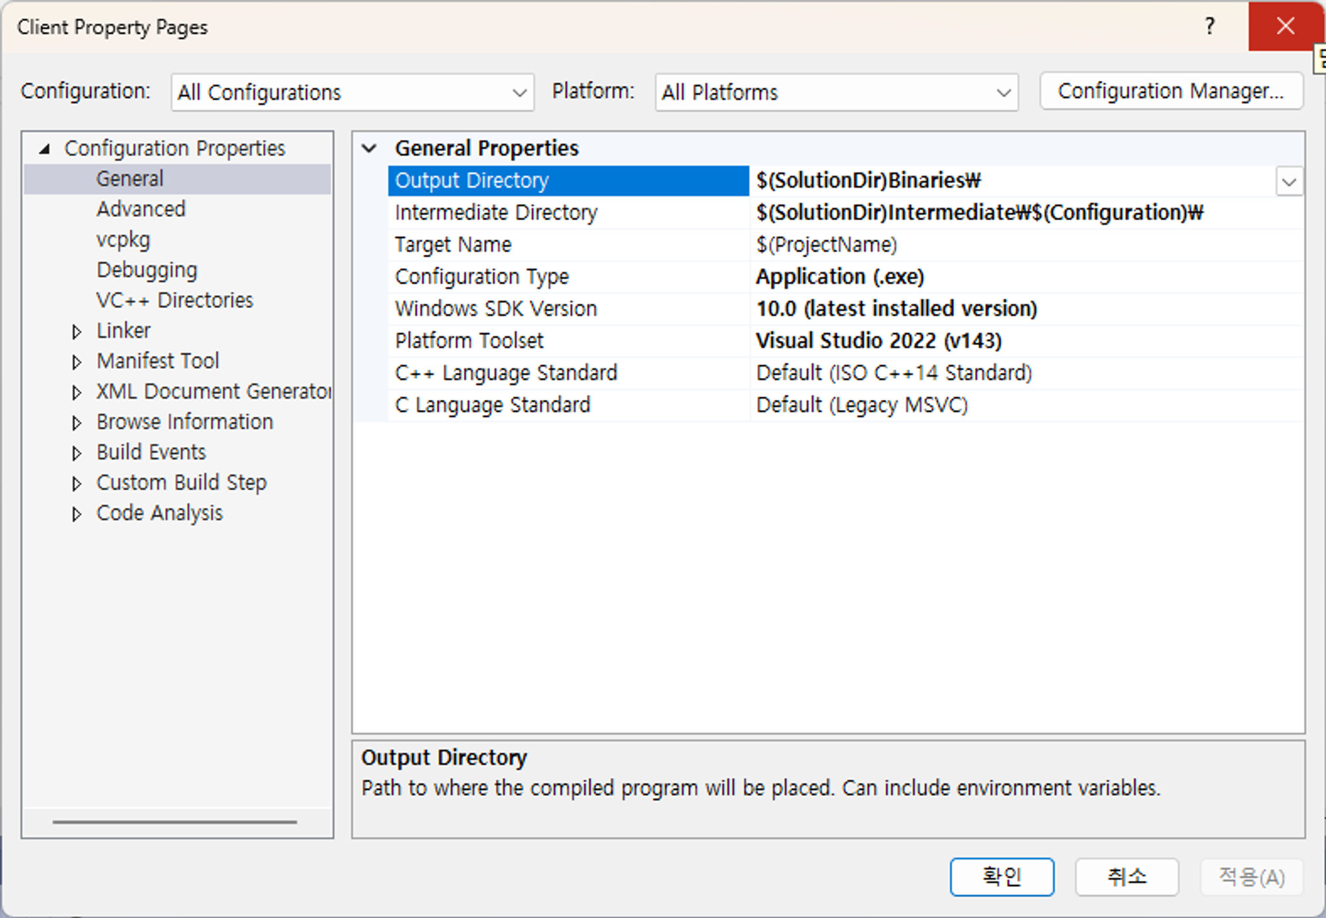Expand the Build Events node arrow
The height and width of the screenshot is (918, 1326).
pyautogui.click(x=76, y=453)
